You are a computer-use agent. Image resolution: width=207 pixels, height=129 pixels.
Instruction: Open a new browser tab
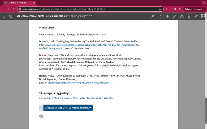coord(39,3)
